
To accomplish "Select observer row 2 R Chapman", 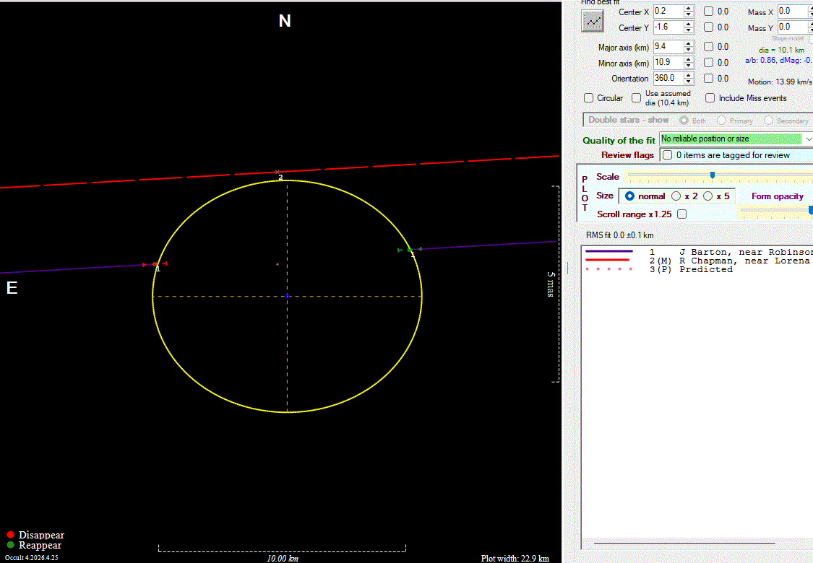I will (x=698, y=261).
